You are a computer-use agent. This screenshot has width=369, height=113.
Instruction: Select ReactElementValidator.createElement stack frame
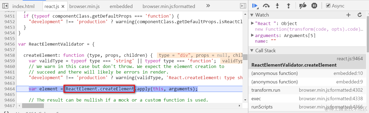[x=307, y=62]
